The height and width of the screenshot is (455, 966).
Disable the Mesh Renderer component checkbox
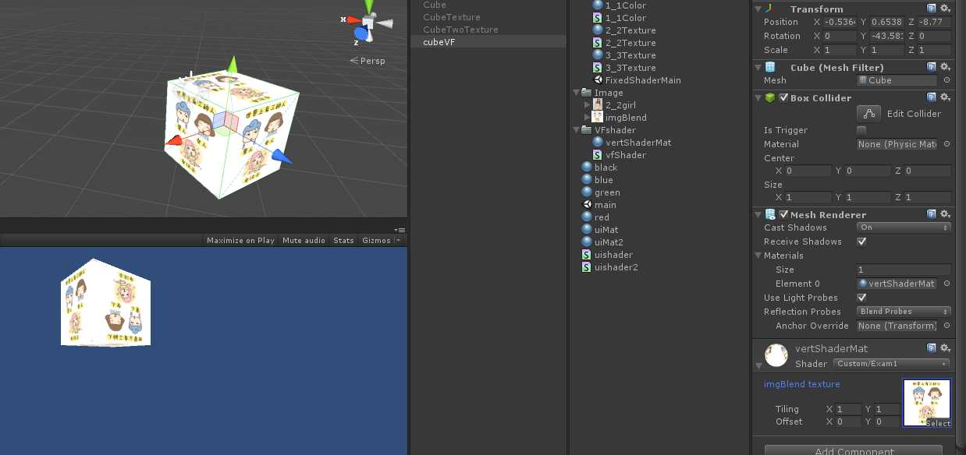783,214
